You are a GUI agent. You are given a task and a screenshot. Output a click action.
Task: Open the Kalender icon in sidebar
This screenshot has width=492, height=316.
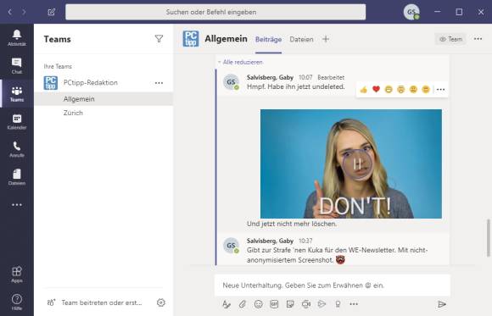click(17, 122)
